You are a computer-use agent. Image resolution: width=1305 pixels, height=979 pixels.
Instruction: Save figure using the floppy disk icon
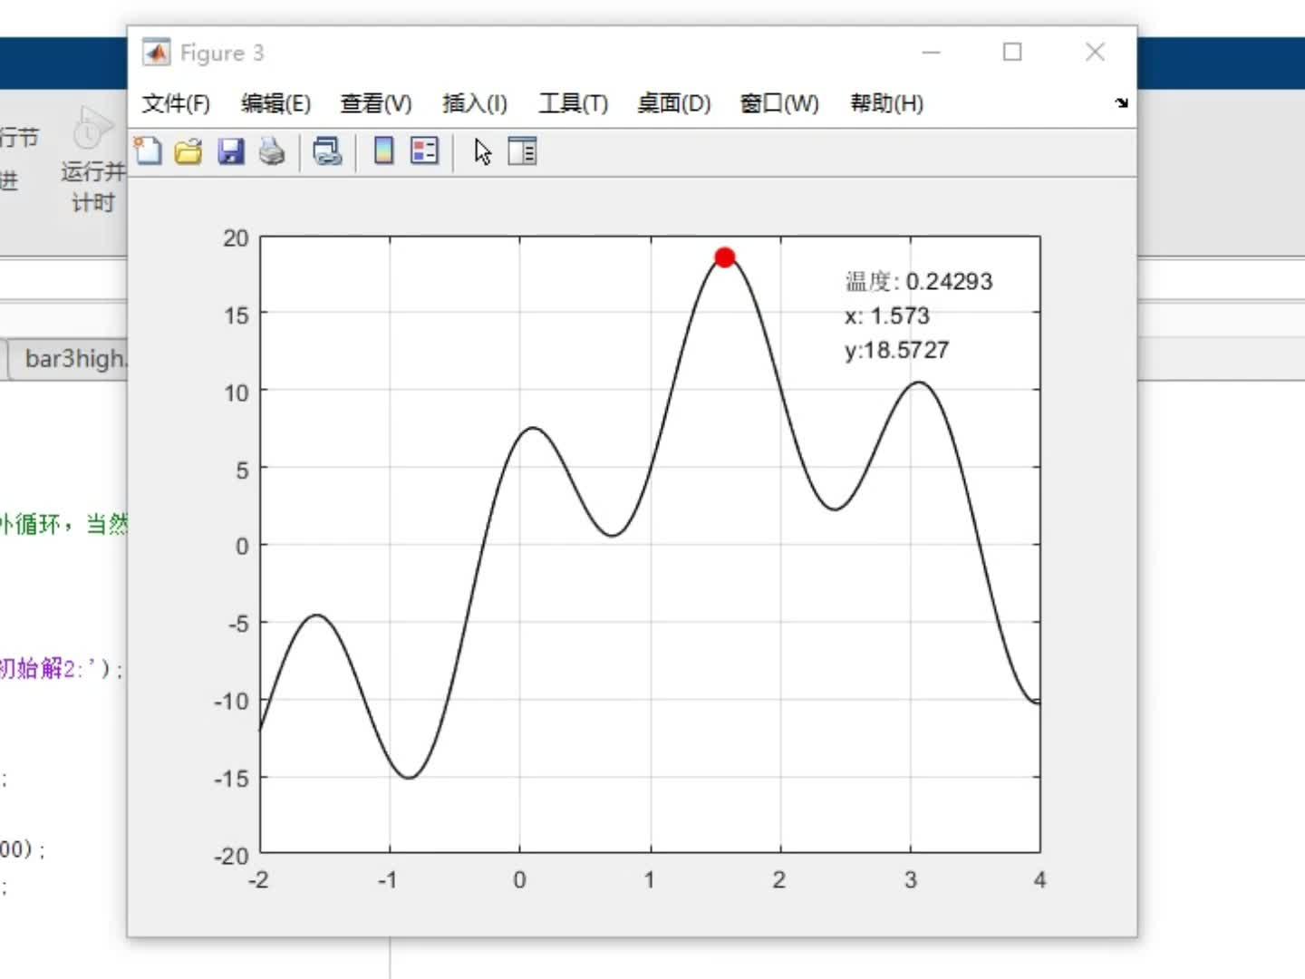tap(231, 151)
